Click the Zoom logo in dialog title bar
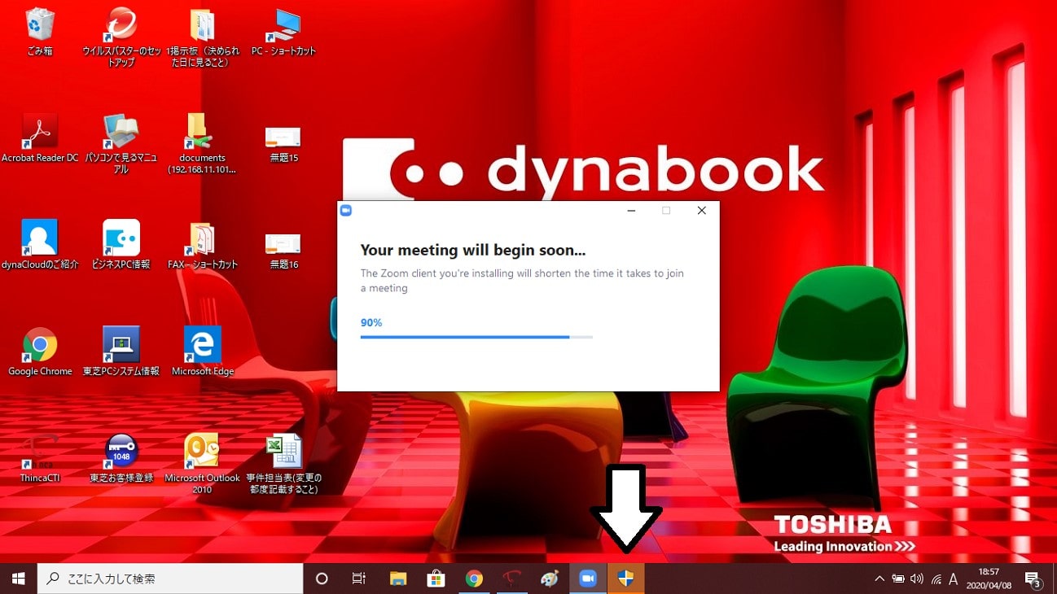 click(346, 211)
